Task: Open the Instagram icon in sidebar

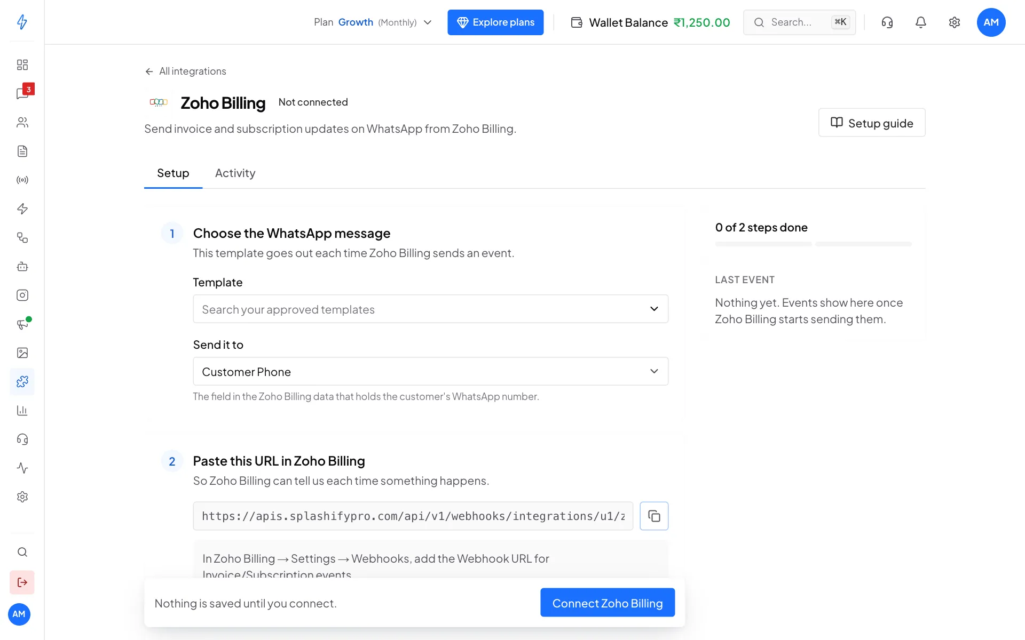Action: pos(22,295)
